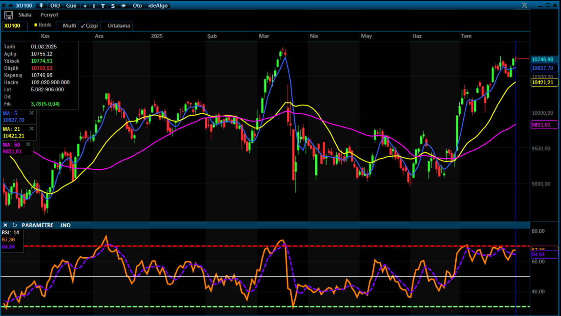Click the save floppy disk icon
This screenshot has height=316, width=561.
coord(9,15)
